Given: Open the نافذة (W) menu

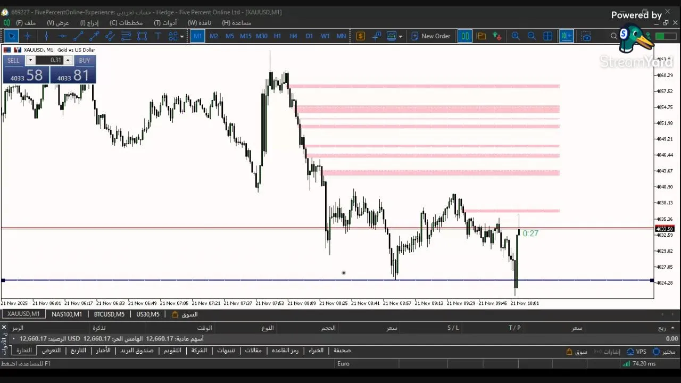Looking at the screenshot, I should [x=199, y=23].
